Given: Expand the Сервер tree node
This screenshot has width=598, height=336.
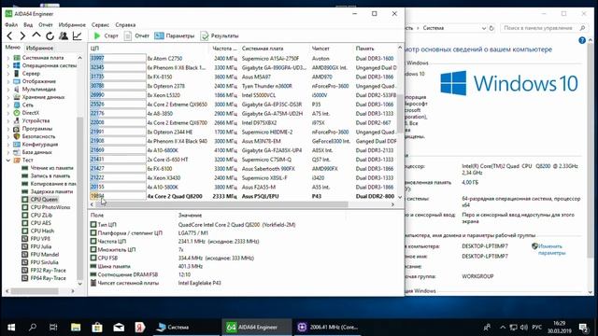Looking at the screenshot, I should point(8,74).
